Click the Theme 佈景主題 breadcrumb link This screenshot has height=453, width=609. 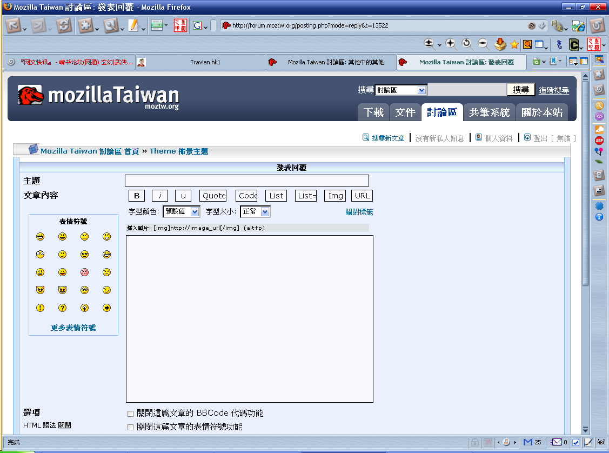tap(179, 151)
